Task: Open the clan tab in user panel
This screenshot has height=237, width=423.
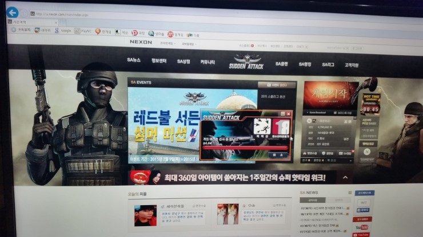Action: point(329,153)
